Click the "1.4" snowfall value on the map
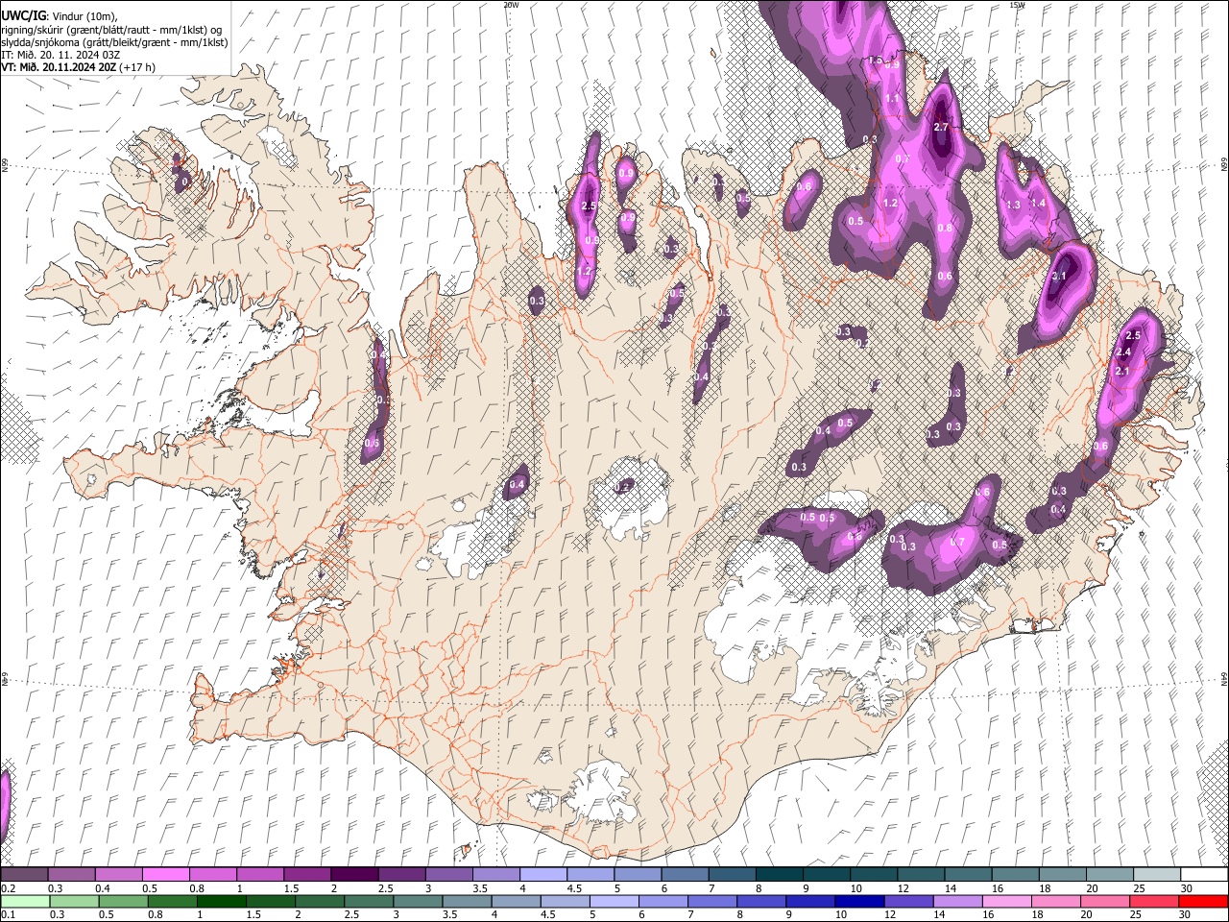Image resolution: width=1229 pixels, height=922 pixels. (1038, 203)
